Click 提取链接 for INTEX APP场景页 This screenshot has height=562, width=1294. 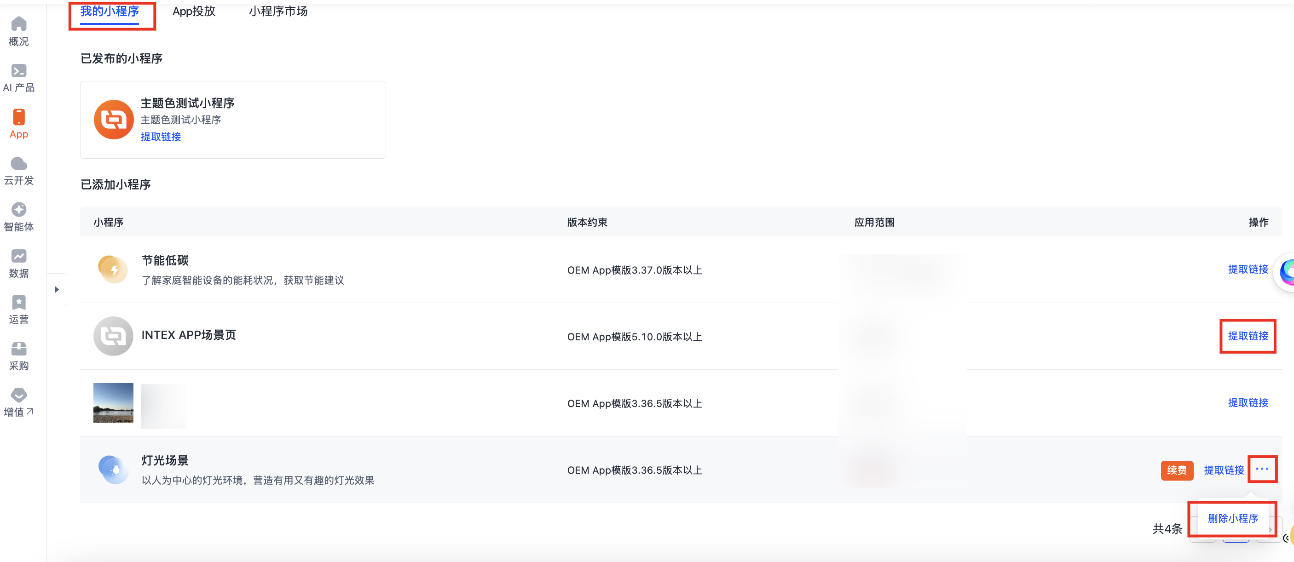[x=1247, y=337]
